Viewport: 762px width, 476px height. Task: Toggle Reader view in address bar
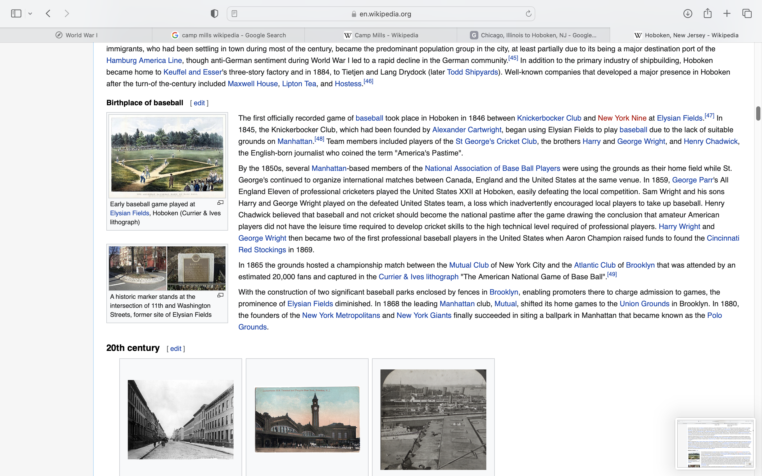pos(234,13)
